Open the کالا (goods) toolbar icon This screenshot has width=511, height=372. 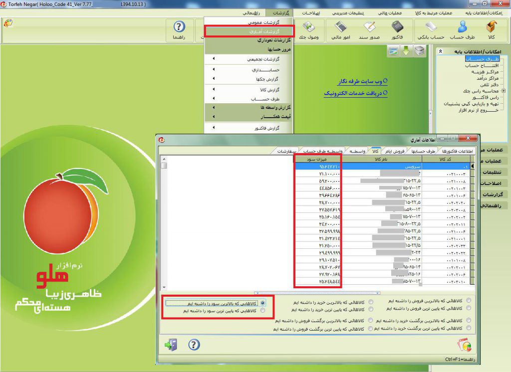point(492,30)
